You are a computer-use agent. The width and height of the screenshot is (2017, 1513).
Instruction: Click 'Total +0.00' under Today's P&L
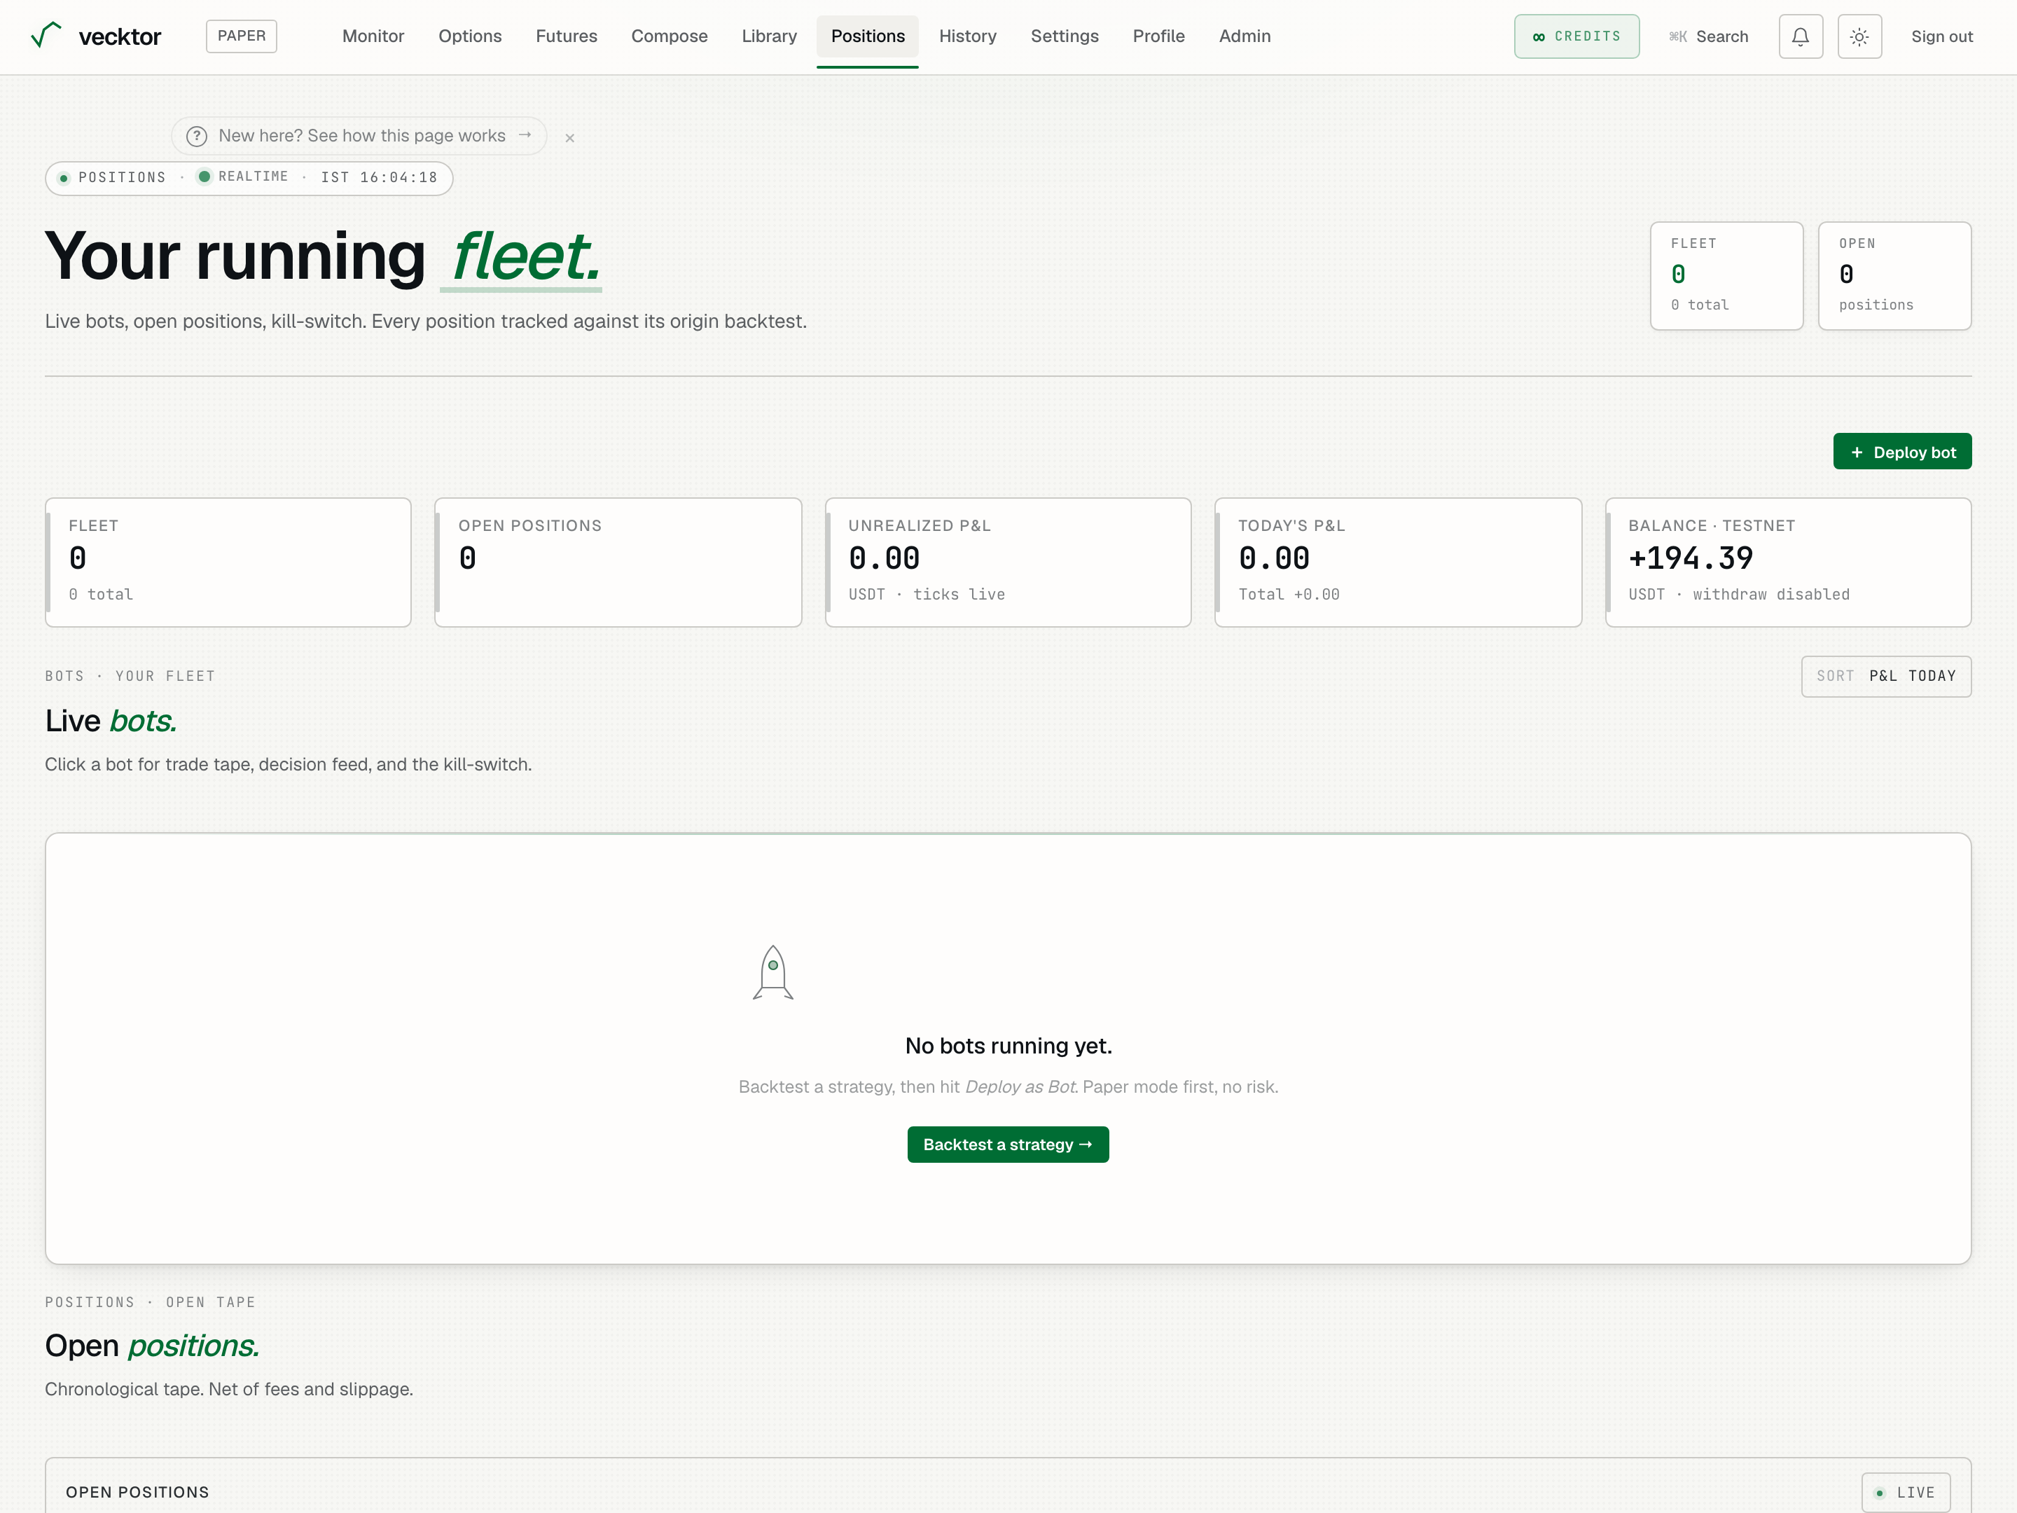1289,595
